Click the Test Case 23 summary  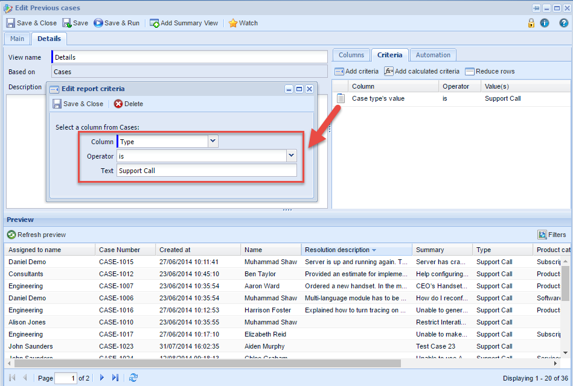click(x=435, y=346)
